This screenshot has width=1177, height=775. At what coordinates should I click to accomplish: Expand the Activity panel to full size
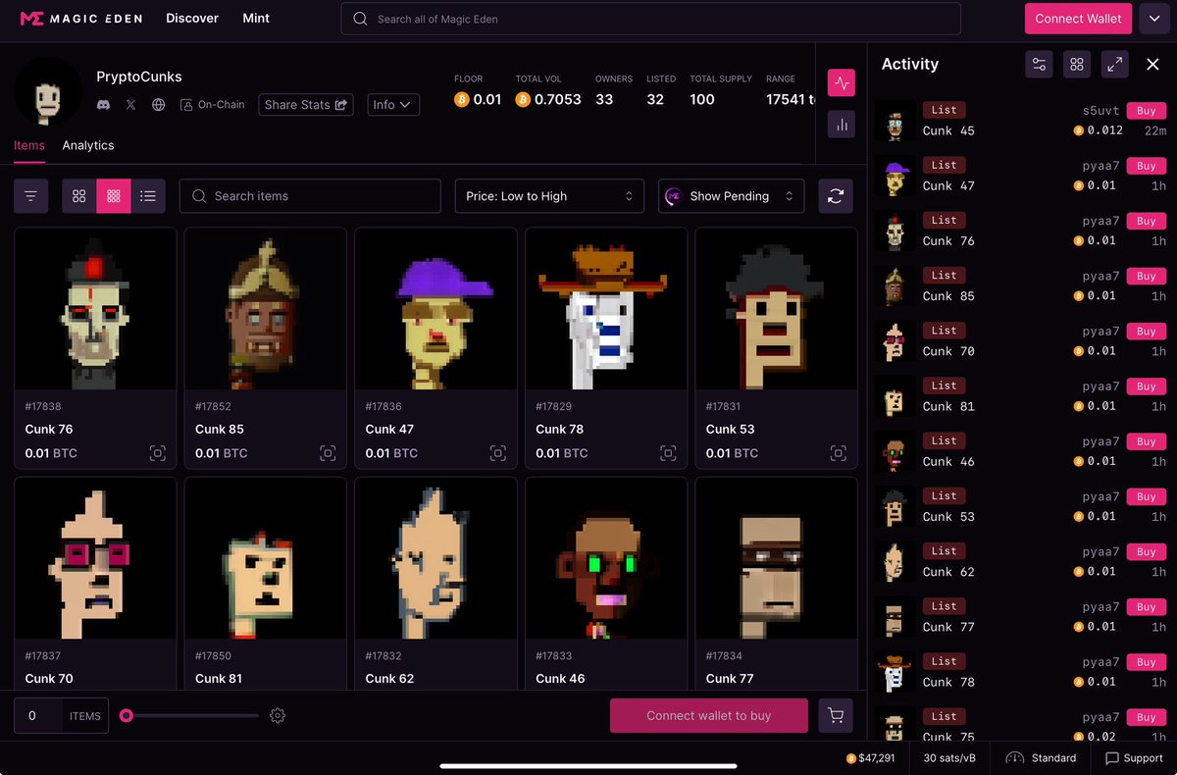pos(1115,65)
